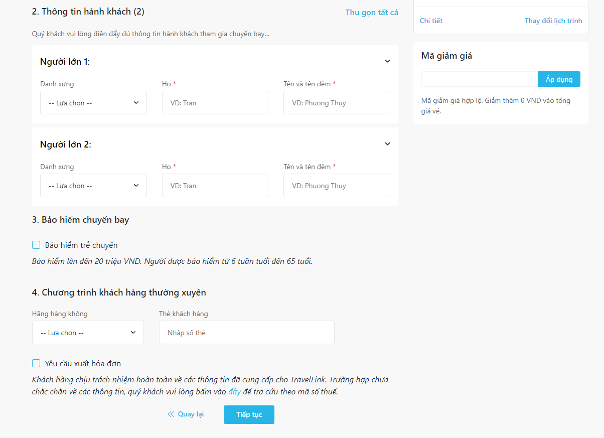Click the double-chevron back icon
Viewport: 604px width, 438px height.
[x=171, y=414]
